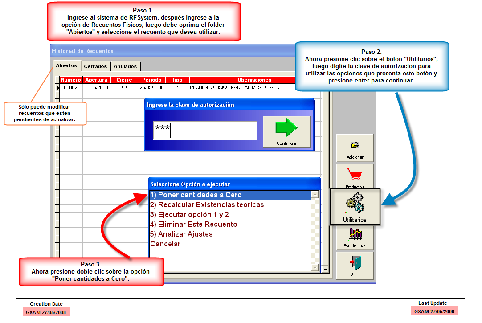Click Cancelar in the options list
This screenshot has width=482, height=323.
coord(165,244)
